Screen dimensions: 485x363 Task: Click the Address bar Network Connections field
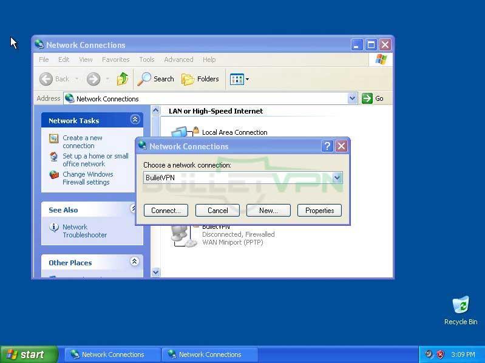coord(211,98)
